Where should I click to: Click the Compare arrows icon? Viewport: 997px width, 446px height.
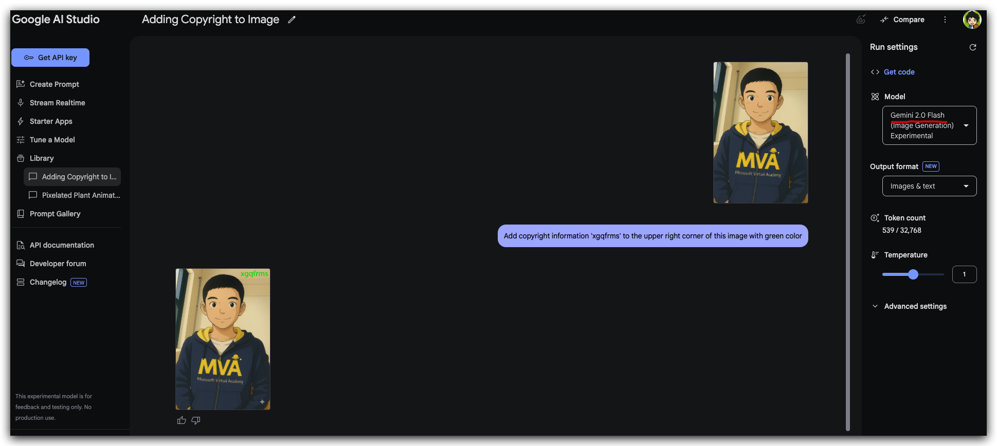pos(884,20)
